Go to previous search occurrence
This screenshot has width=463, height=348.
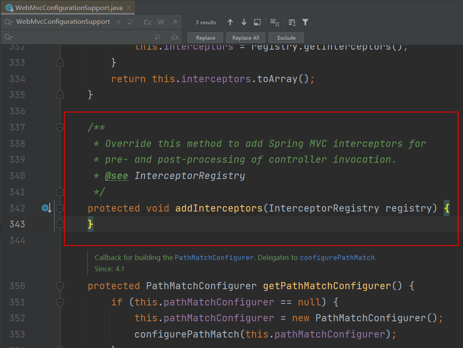pos(230,22)
